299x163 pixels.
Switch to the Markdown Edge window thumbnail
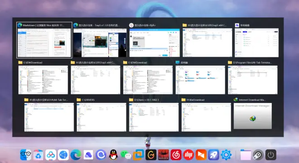(x=44, y=40)
